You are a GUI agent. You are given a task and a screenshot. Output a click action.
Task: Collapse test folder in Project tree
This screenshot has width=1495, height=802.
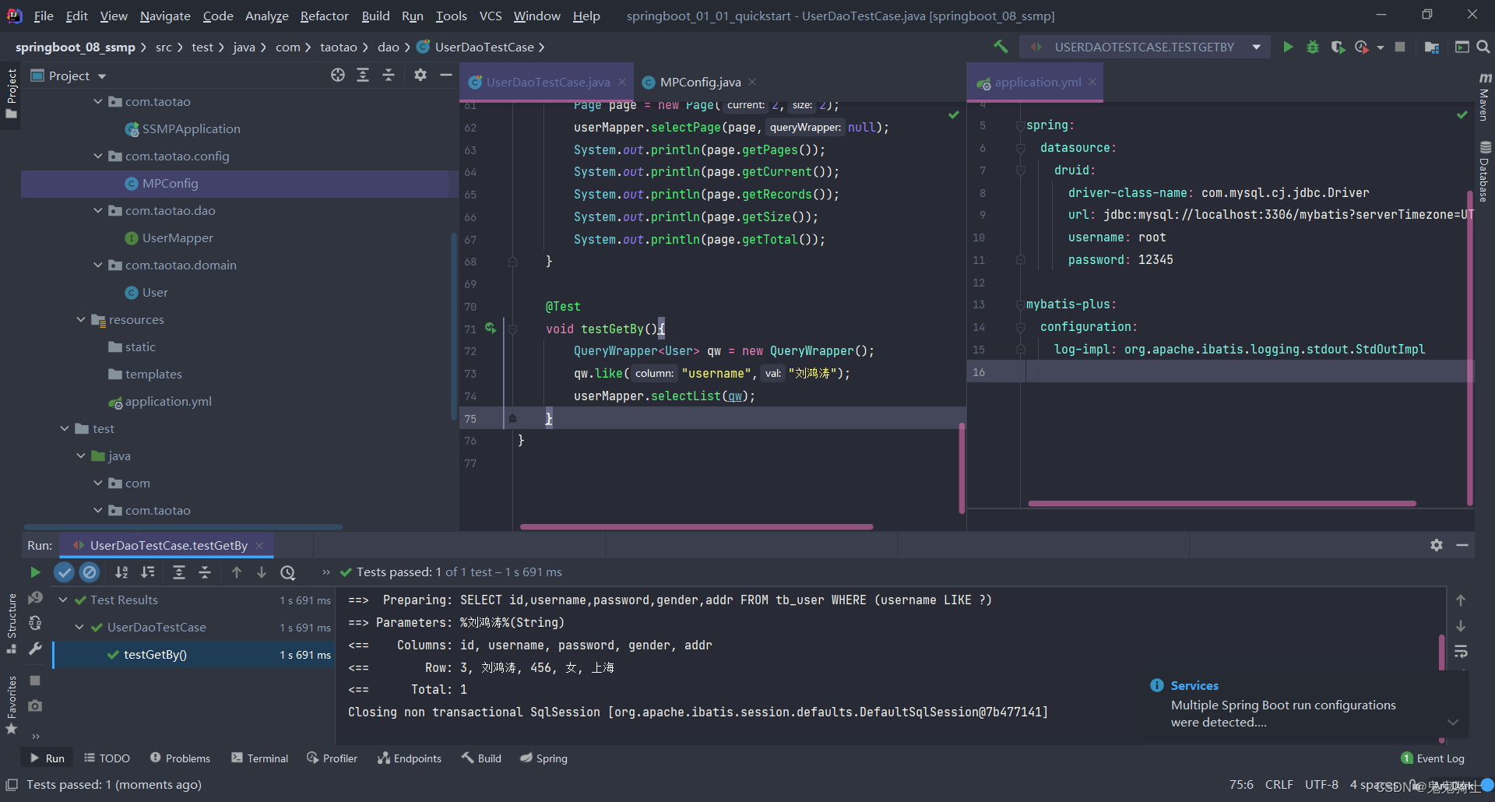65,428
